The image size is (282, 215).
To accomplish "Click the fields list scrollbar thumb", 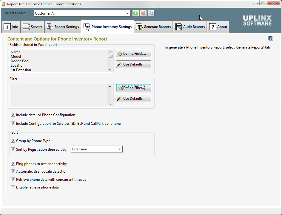I will point(110,56).
